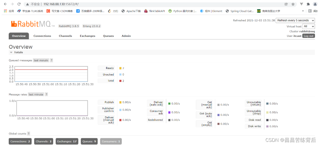Click the Exchanges: 17 count button
The image size is (320, 145).
click(67, 141)
